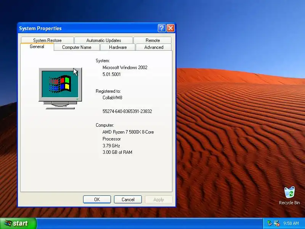Click the greyed-out Apply button

click(159, 199)
